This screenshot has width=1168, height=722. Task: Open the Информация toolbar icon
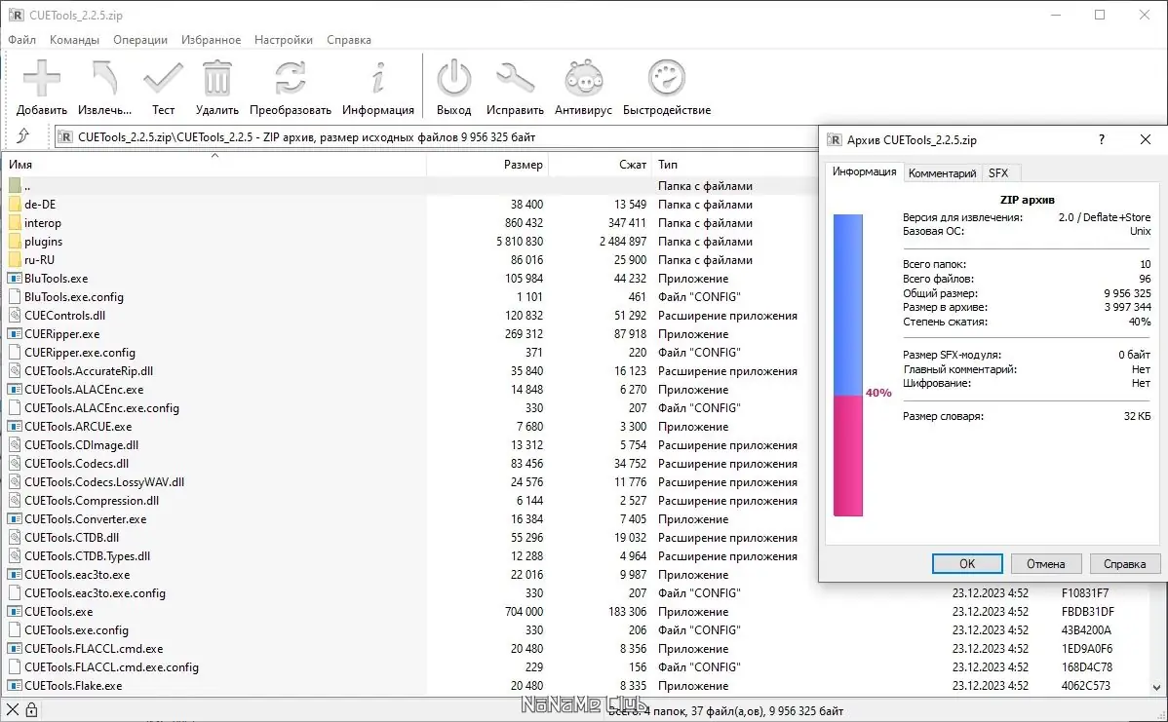[x=378, y=78]
